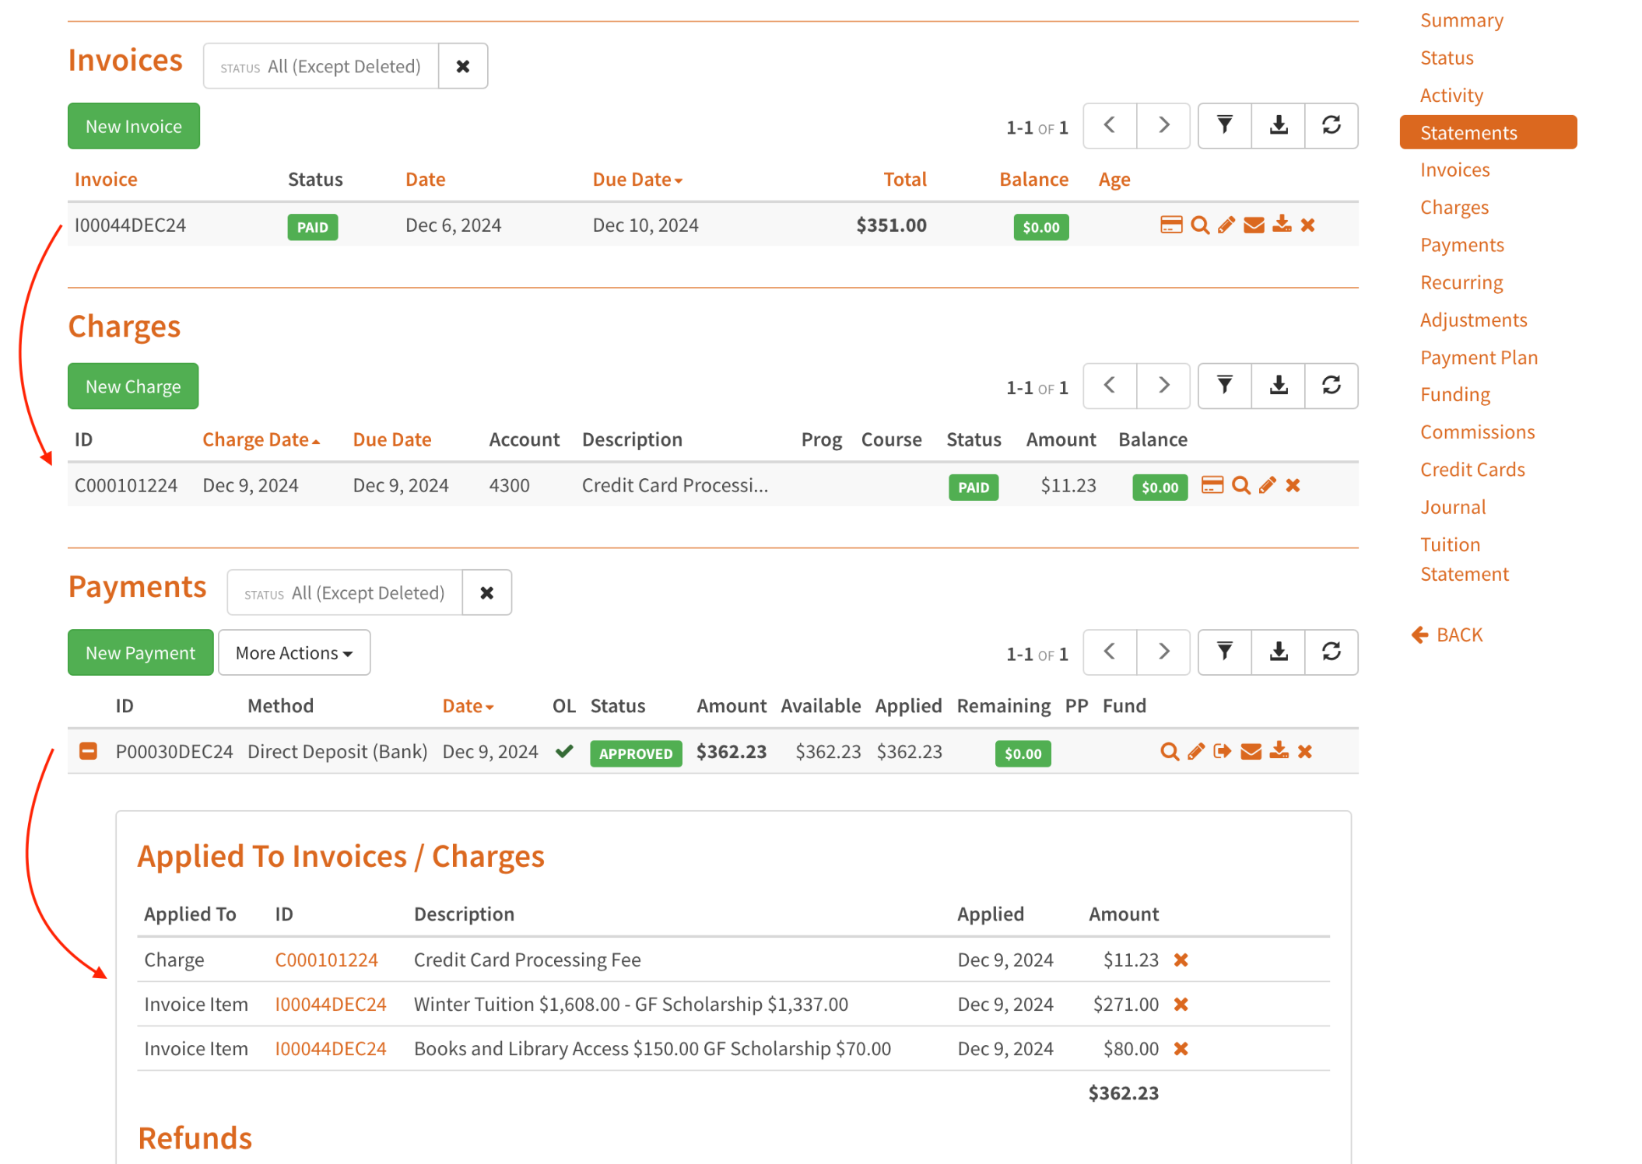Image resolution: width=1642 pixels, height=1164 pixels.
Task: Open the More Actions dropdown
Action: (x=294, y=653)
